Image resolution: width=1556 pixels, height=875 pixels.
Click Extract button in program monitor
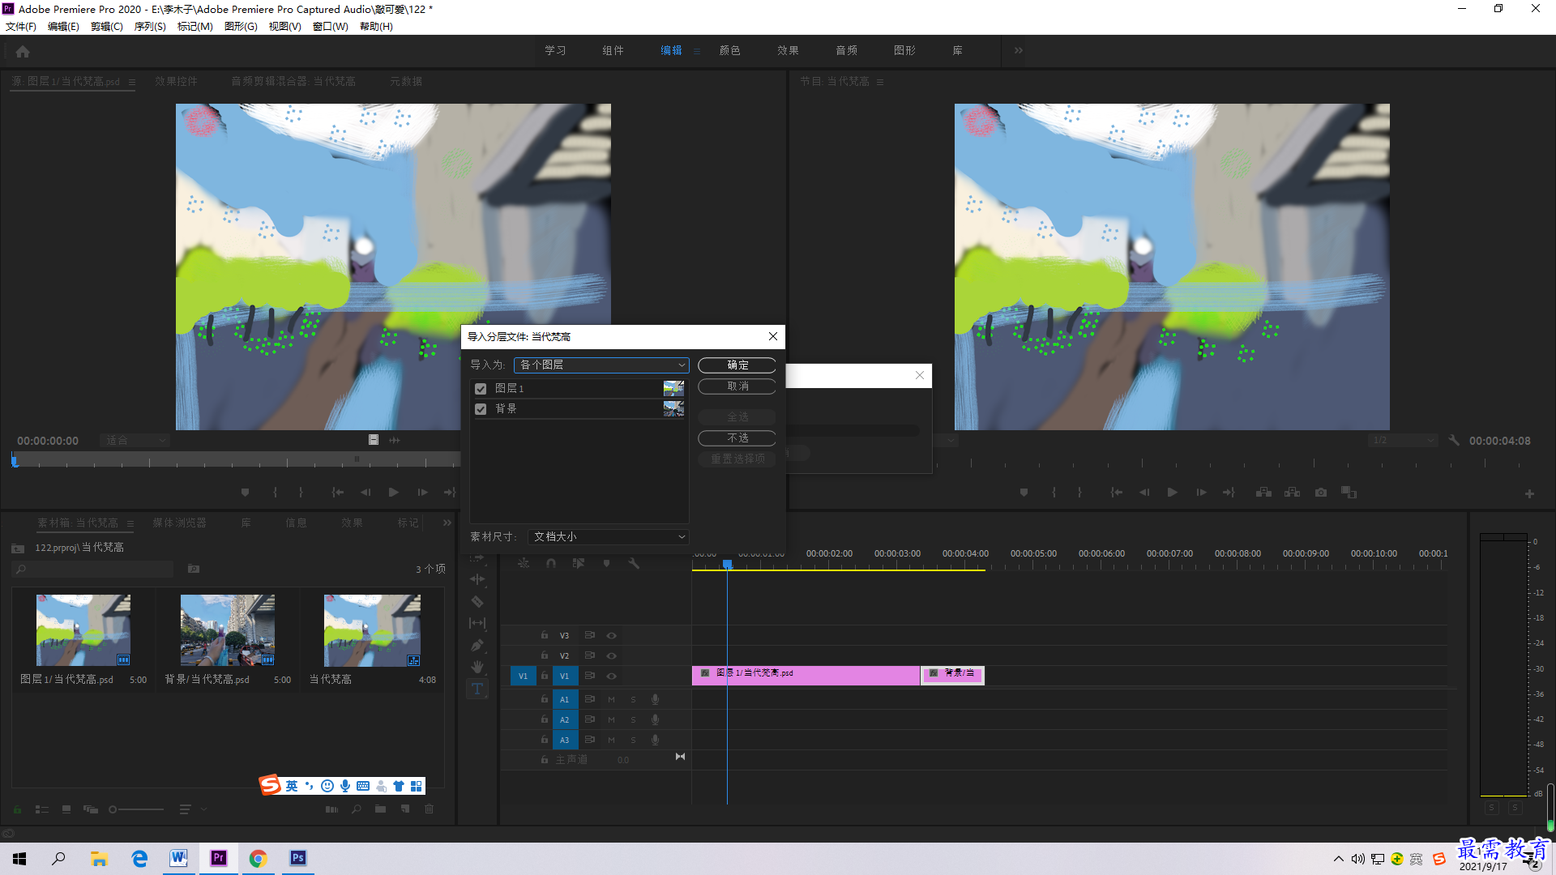pos(1293,493)
